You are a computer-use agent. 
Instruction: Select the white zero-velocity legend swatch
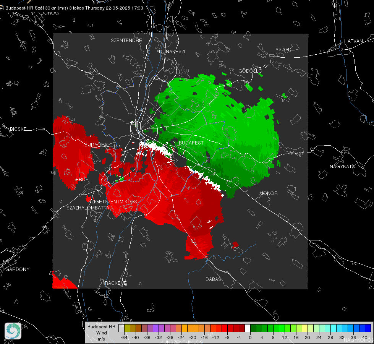click(x=248, y=328)
